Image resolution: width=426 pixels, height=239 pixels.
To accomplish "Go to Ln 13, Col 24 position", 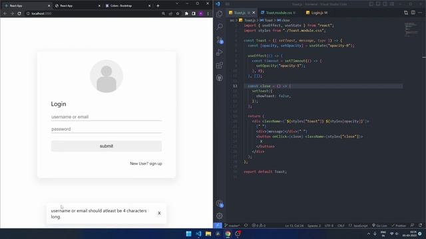I will [x=294, y=226].
